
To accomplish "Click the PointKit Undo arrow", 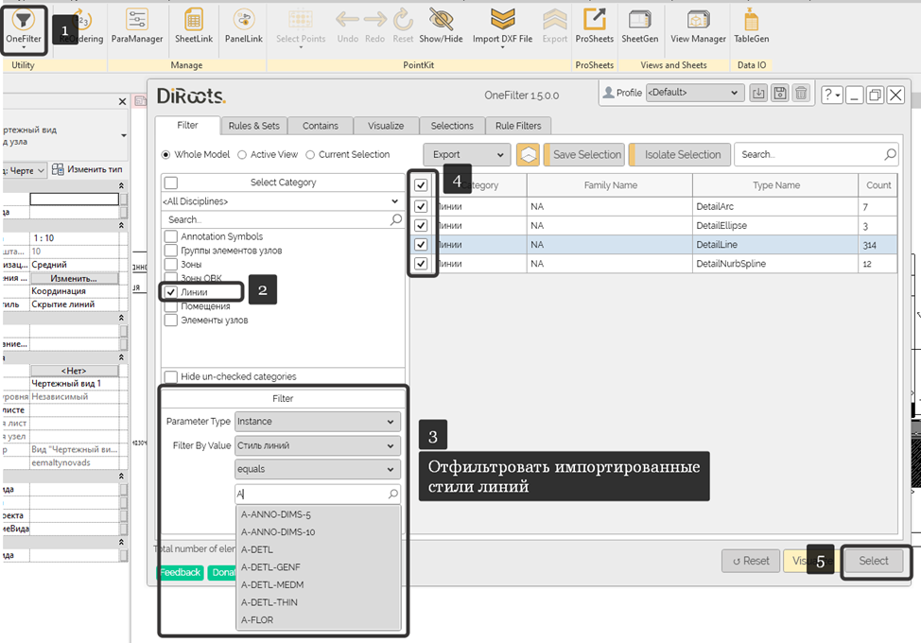I will point(348,27).
